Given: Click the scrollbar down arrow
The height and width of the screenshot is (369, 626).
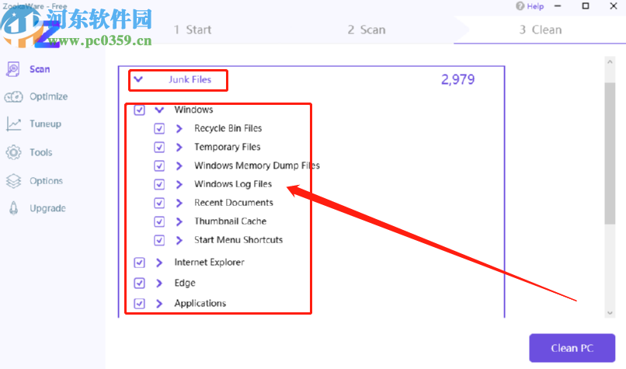Looking at the screenshot, I should tap(610, 313).
